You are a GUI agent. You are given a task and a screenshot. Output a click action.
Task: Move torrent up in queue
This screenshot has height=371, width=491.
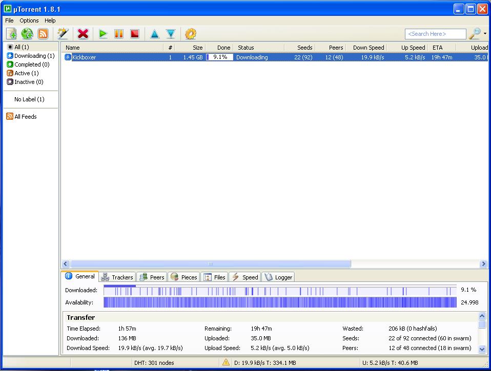tap(154, 34)
